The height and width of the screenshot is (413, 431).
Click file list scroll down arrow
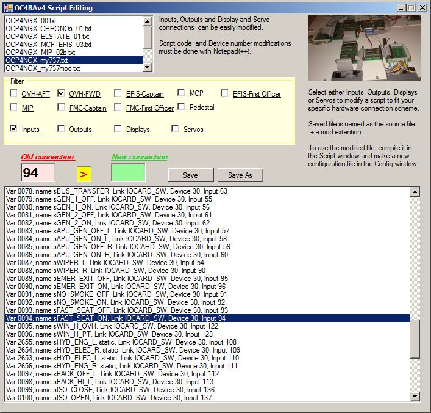[x=148, y=67]
